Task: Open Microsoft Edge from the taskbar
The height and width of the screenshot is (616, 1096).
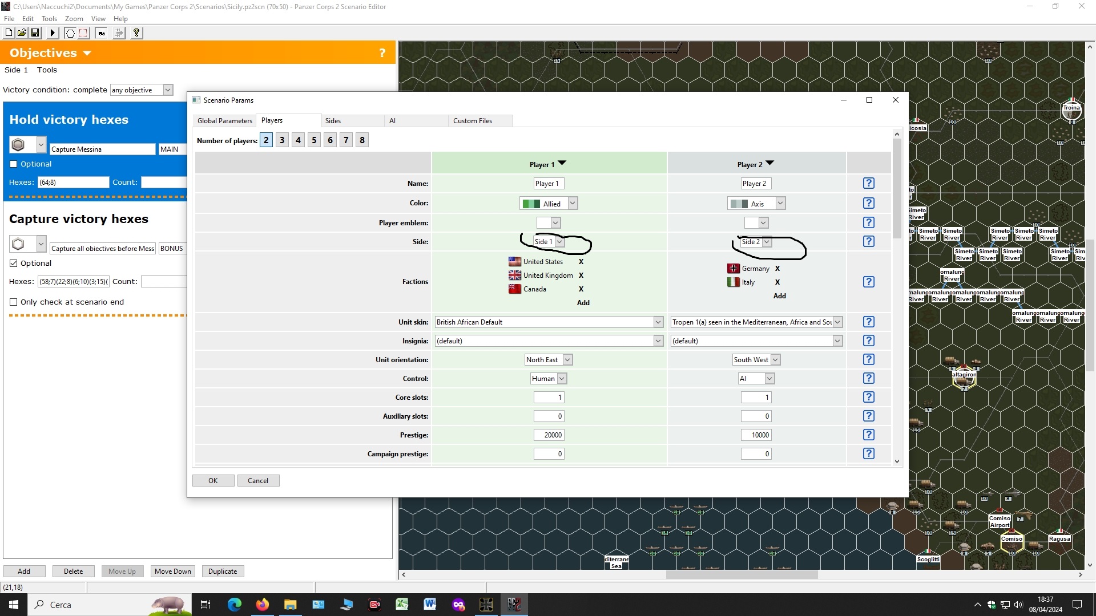Action: (235, 605)
